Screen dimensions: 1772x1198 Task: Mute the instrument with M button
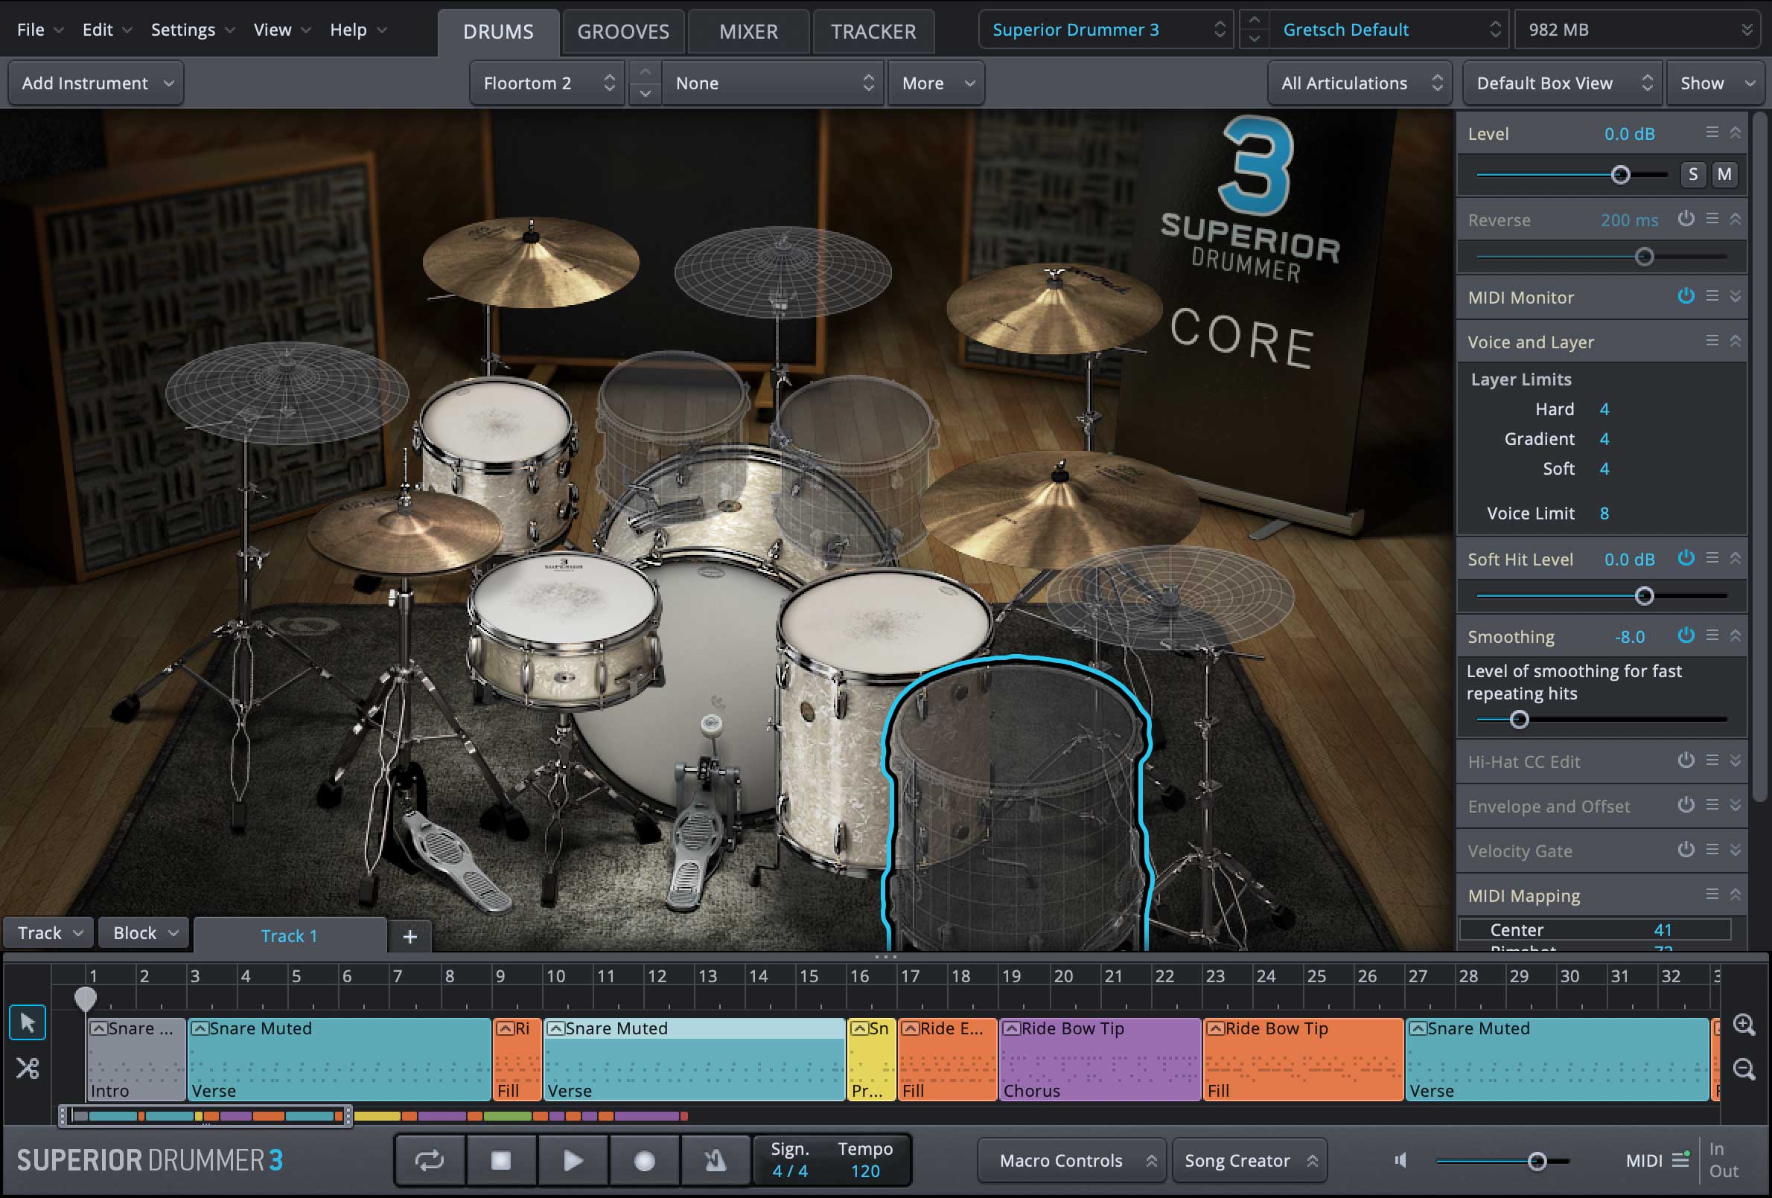click(1724, 175)
